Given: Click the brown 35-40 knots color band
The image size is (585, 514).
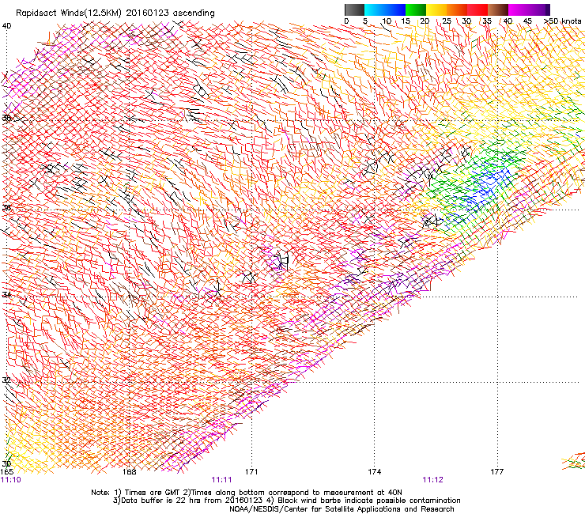Looking at the screenshot, I should [498, 9].
